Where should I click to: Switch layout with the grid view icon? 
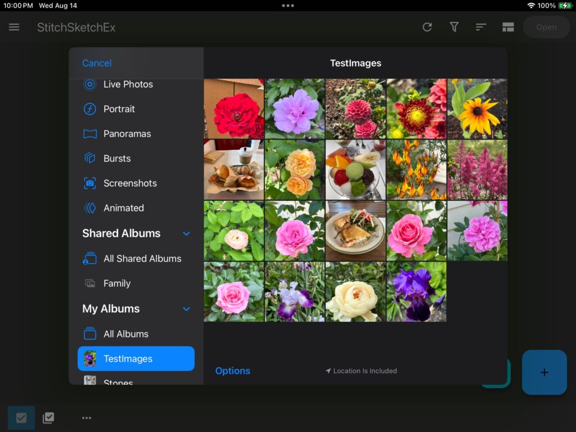tap(508, 27)
